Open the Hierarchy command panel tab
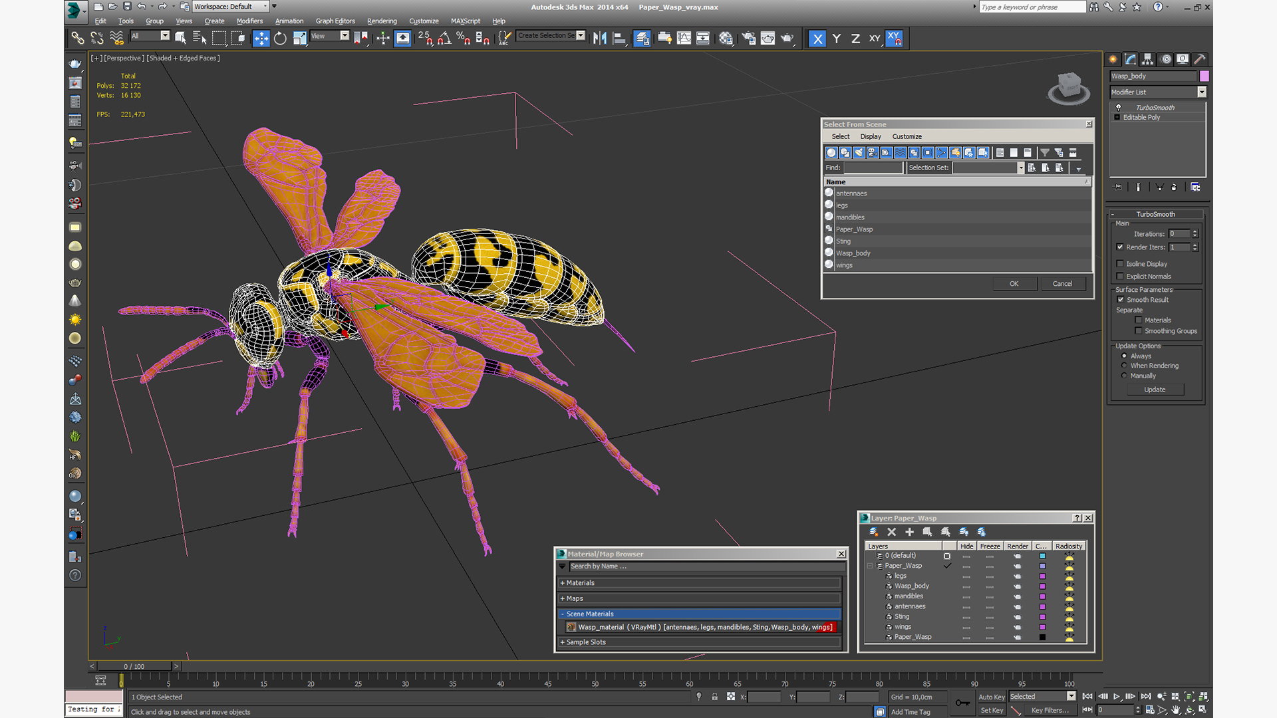The width and height of the screenshot is (1277, 718). coord(1147,59)
